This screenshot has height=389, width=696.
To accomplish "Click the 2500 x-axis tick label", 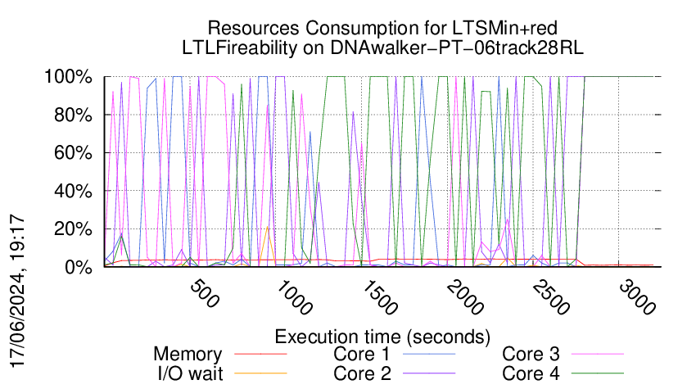I will tap(552, 297).
